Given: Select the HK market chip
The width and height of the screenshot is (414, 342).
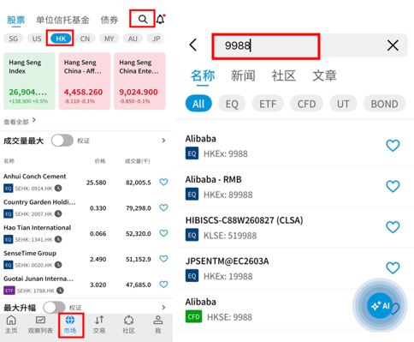Looking at the screenshot, I should (x=61, y=39).
